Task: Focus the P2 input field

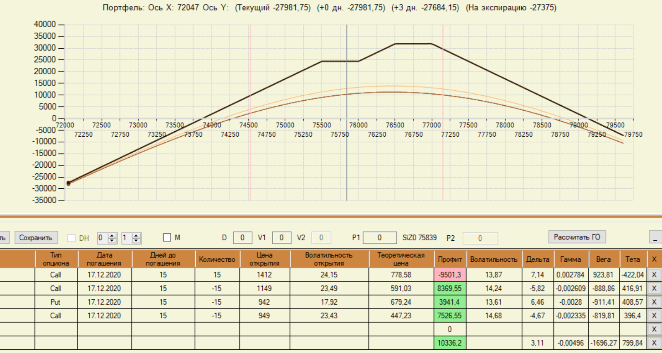Action: 480,238
